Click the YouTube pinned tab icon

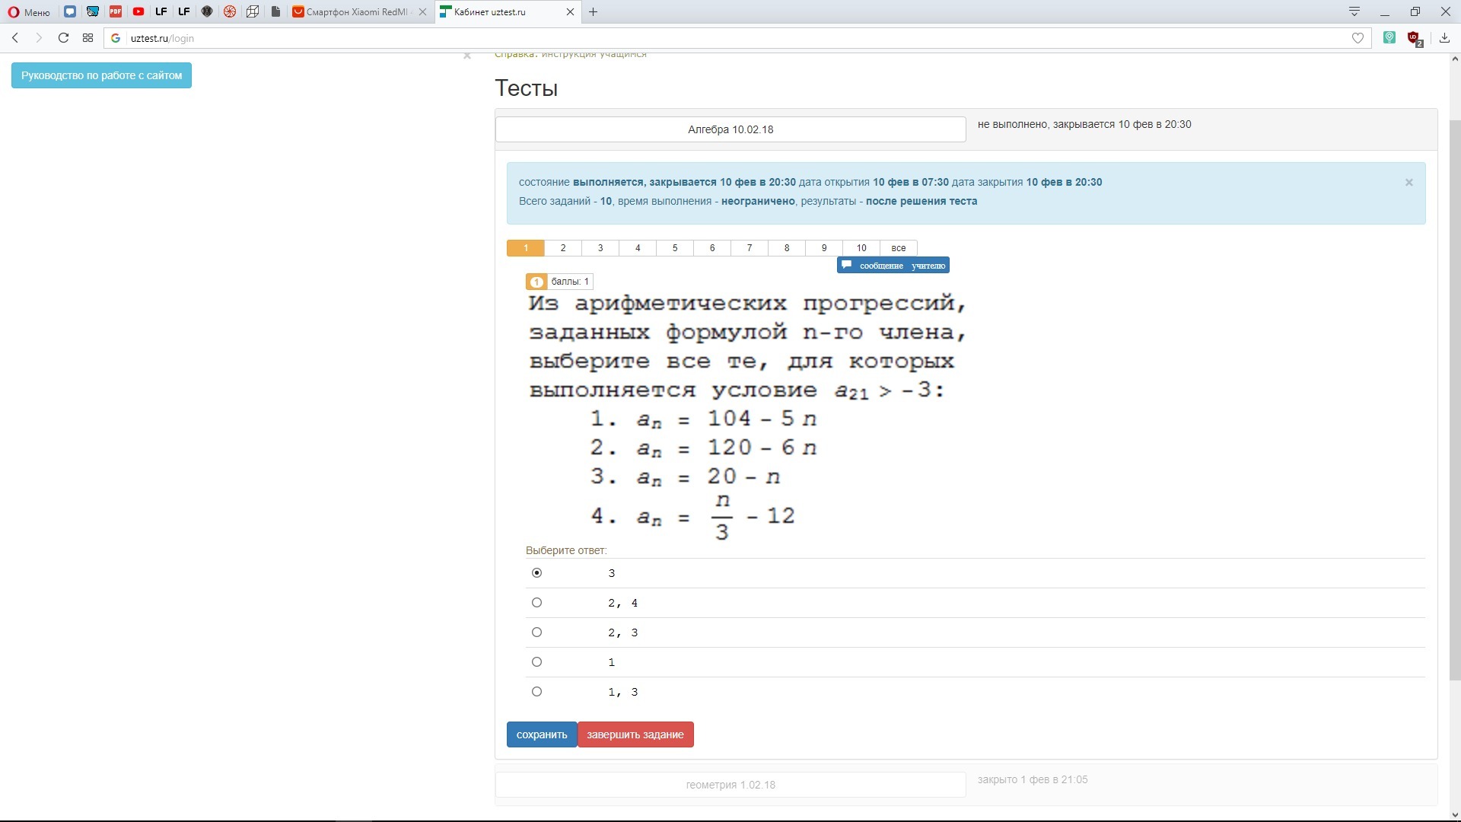138,11
